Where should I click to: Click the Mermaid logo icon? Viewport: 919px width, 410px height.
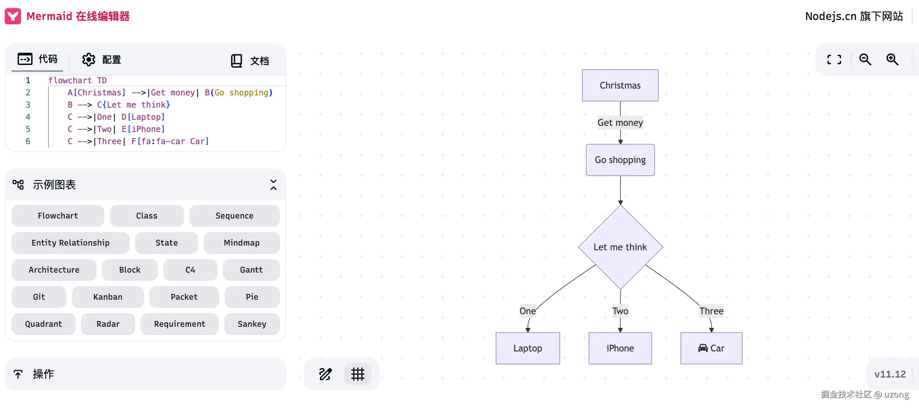point(13,16)
